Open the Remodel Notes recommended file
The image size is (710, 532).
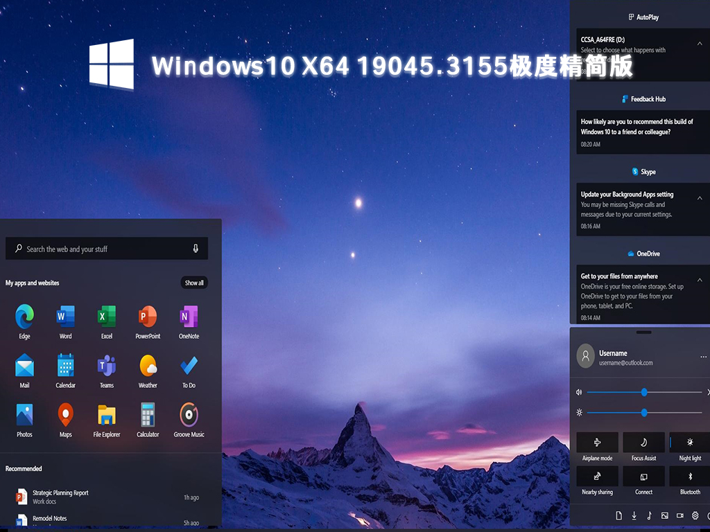click(x=107, y=520)
